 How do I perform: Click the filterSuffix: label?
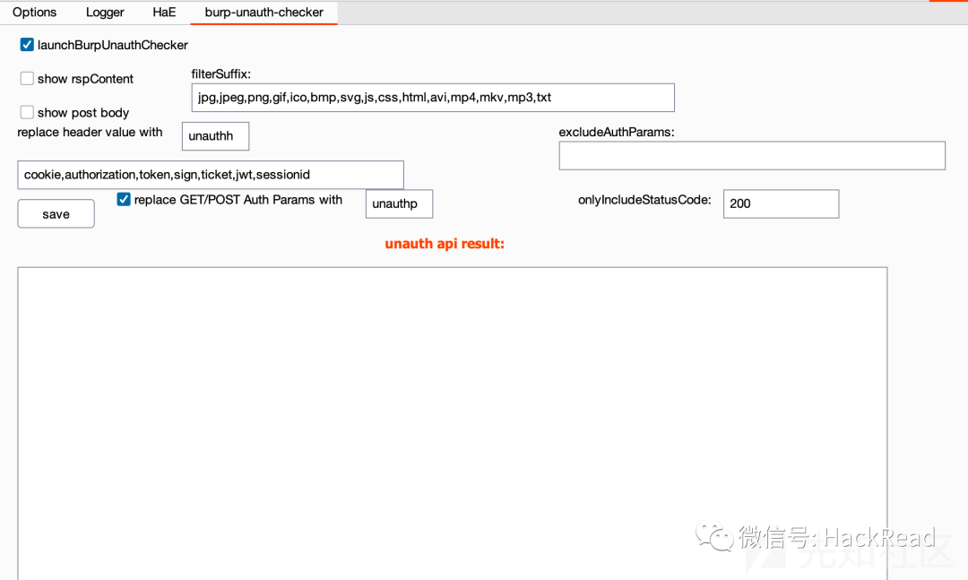221,74
